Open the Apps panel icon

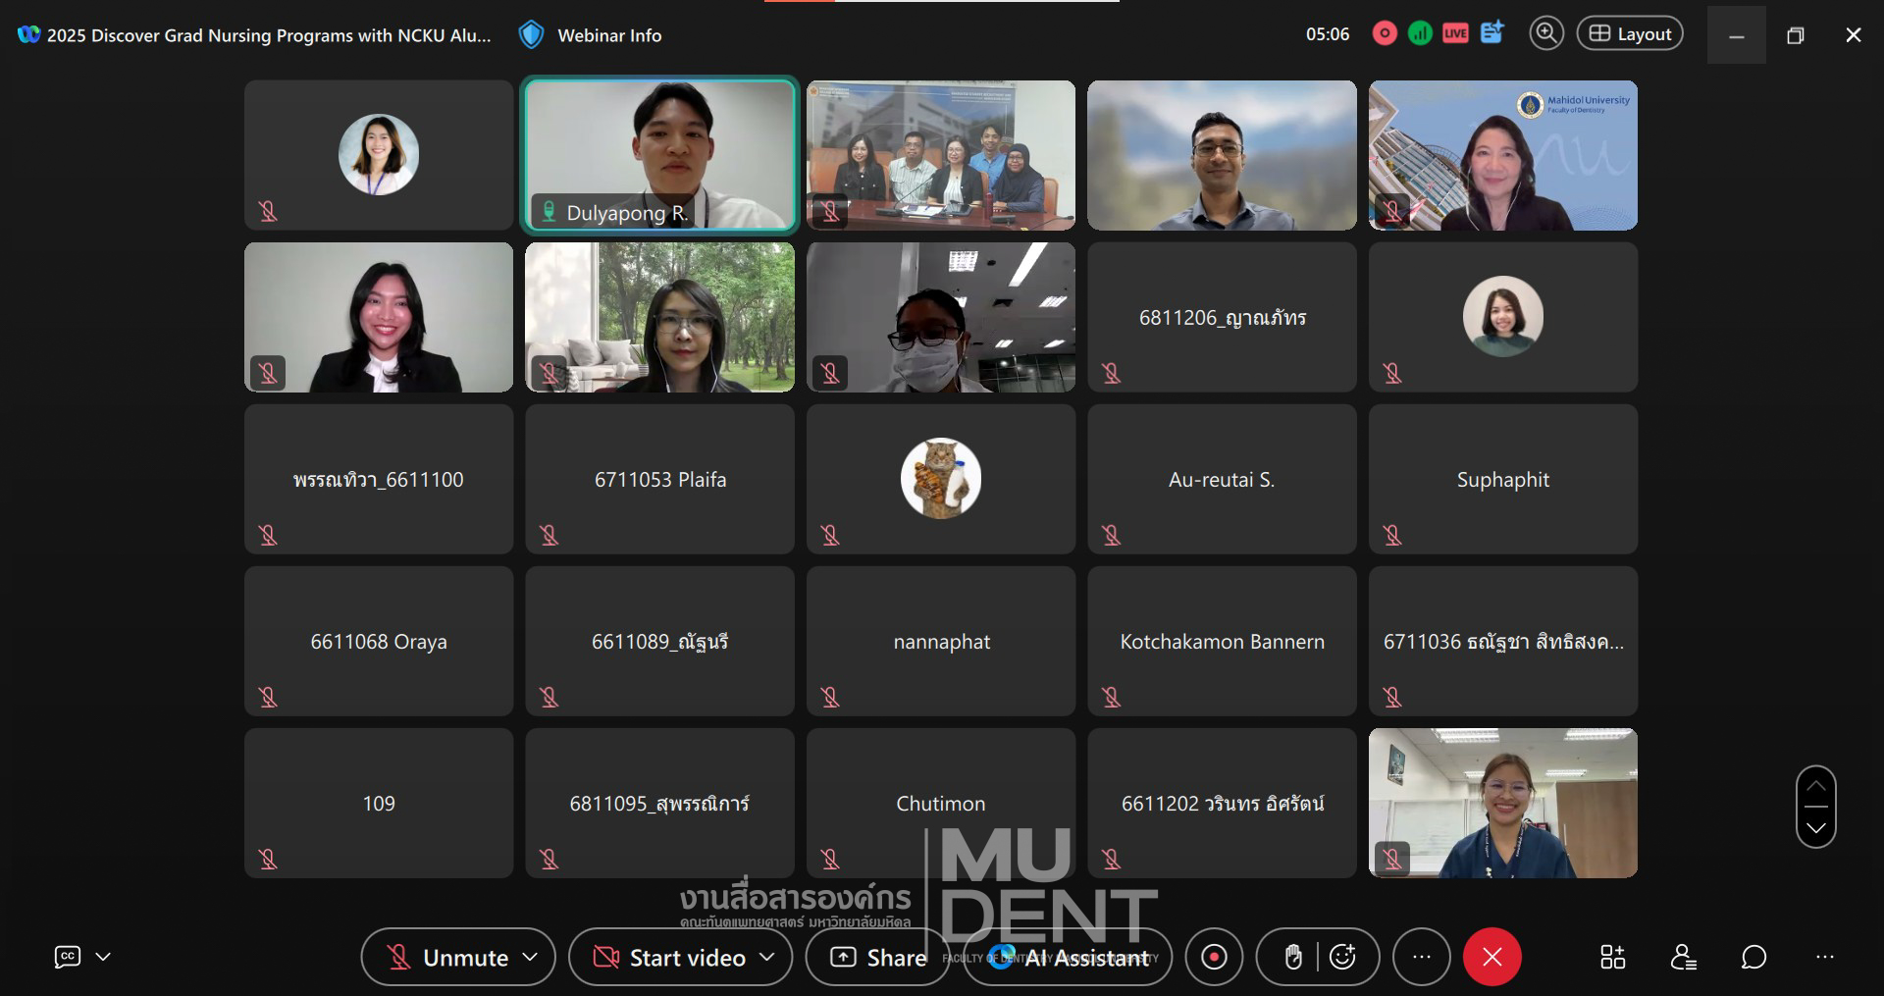tap(1612, 957)
